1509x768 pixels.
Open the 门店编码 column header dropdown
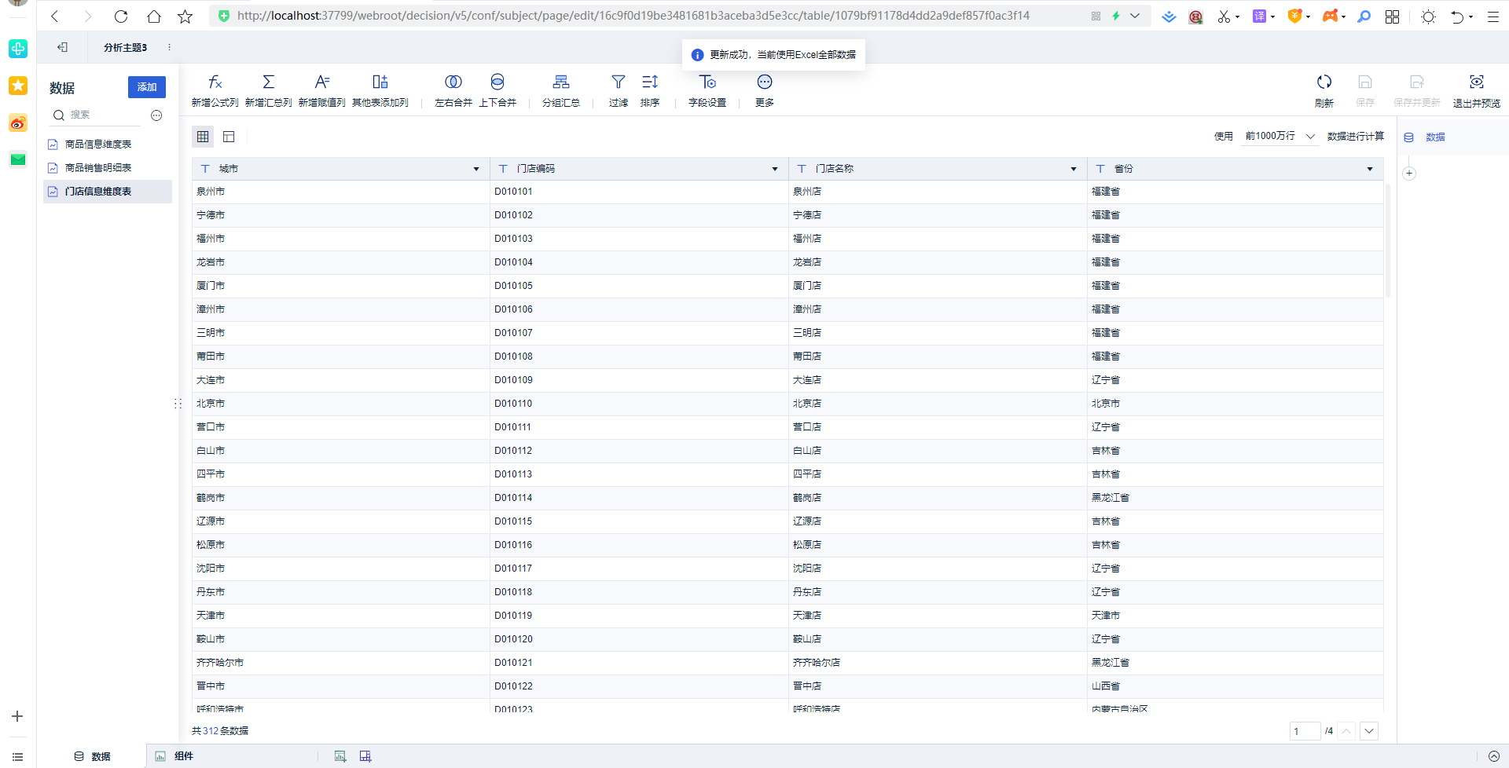click(775, 169)
